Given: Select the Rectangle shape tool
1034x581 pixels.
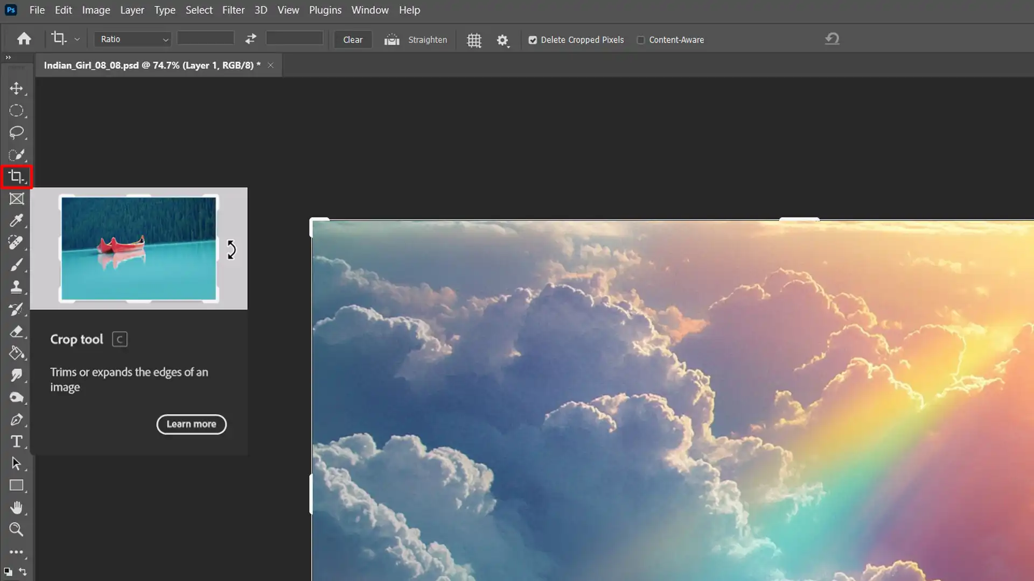Looking at the screenshot, I should [16, 486].
